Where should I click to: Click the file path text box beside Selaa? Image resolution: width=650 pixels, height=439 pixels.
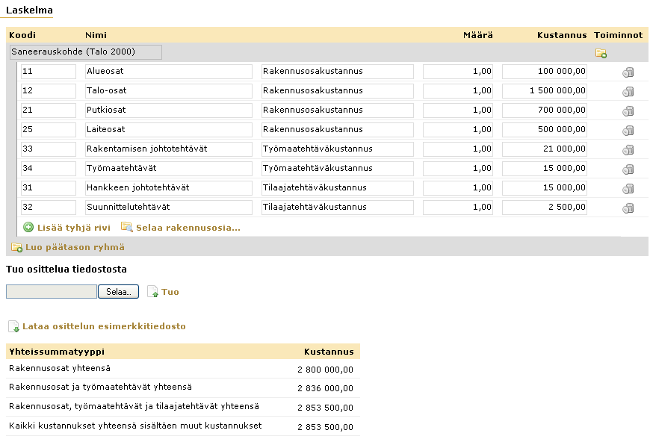pos(52,292)
